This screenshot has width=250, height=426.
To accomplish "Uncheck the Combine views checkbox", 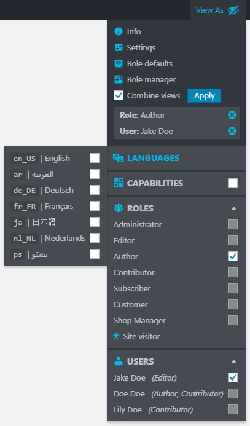I will coord(119,95).
